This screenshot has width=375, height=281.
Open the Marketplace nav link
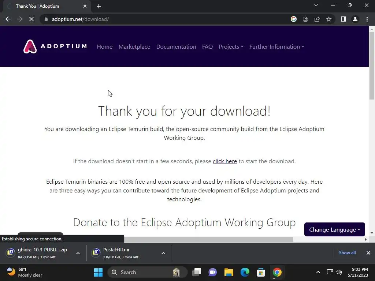(134, 46)
